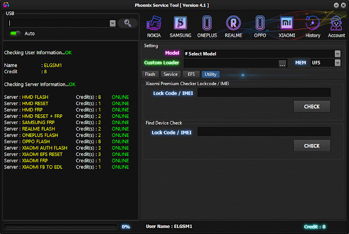Open the OPPO brand section
Viewport: 349px width, 234px height.
click(260, 27)
